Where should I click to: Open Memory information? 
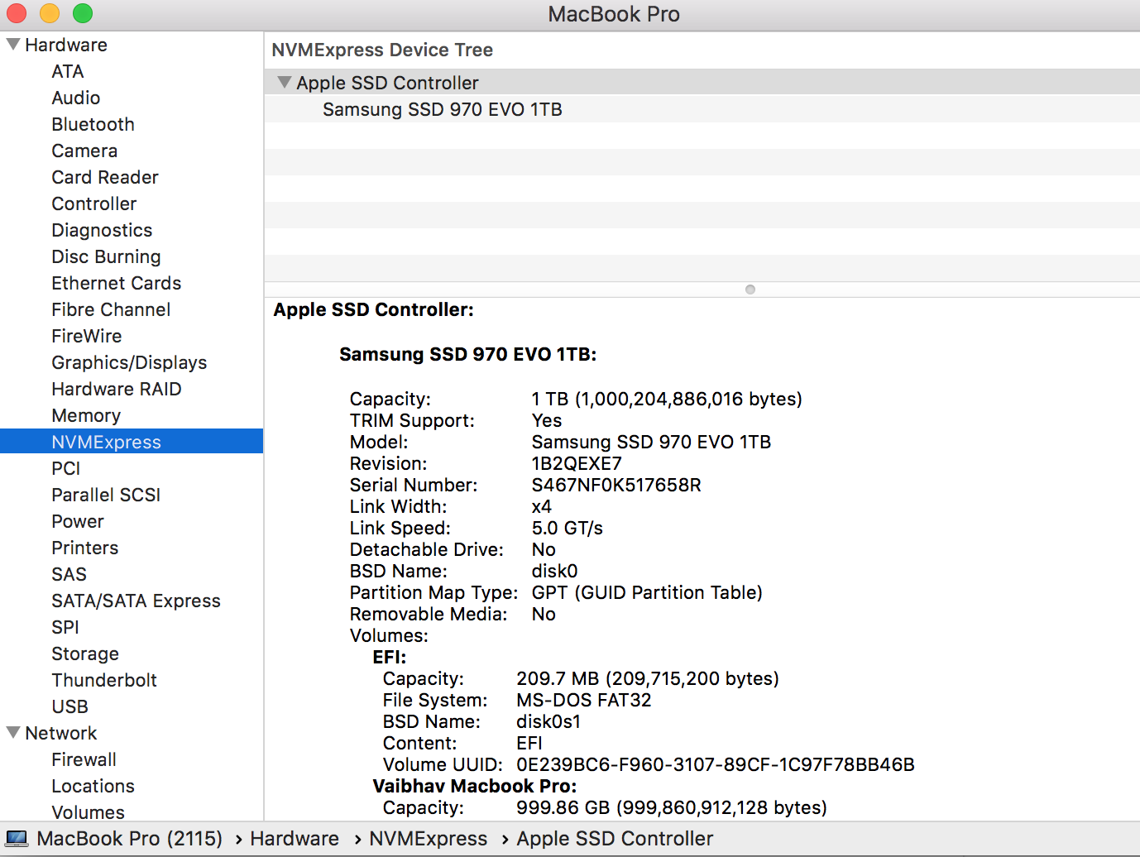click(86, 415)
